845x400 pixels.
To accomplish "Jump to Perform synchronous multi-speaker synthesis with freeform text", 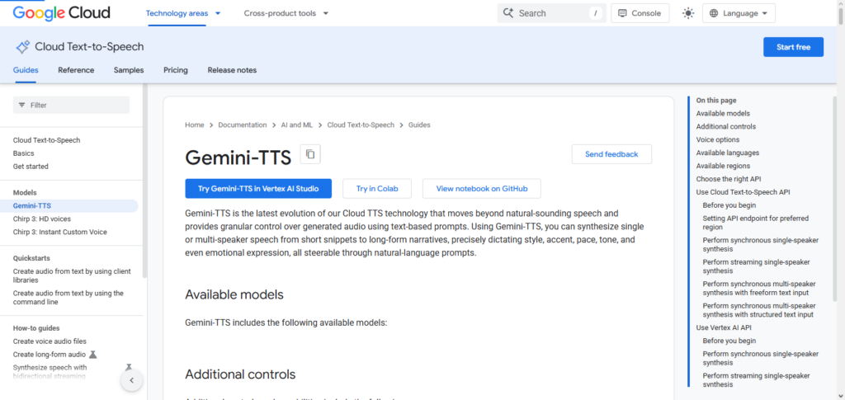I will [x=759, y=288].
